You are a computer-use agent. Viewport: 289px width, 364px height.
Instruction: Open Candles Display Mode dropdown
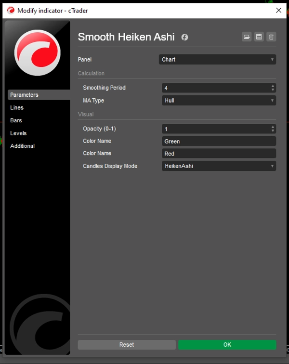click(219, 166)
